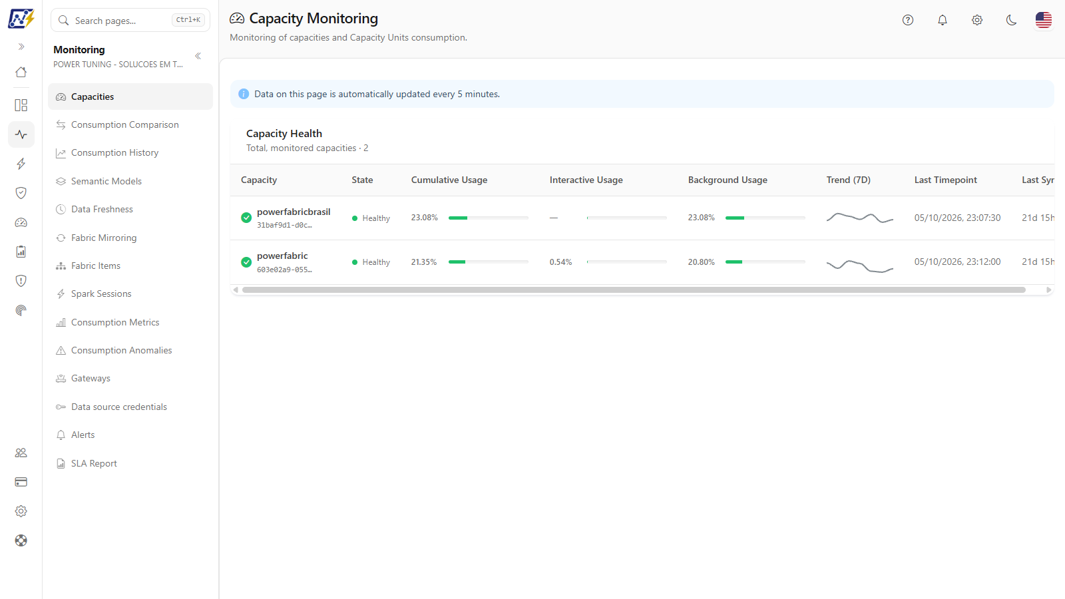Open the support lifebuoy icon in left rail
The height and width of the screenshot is (599, 1065).
(x=21, y=540)
